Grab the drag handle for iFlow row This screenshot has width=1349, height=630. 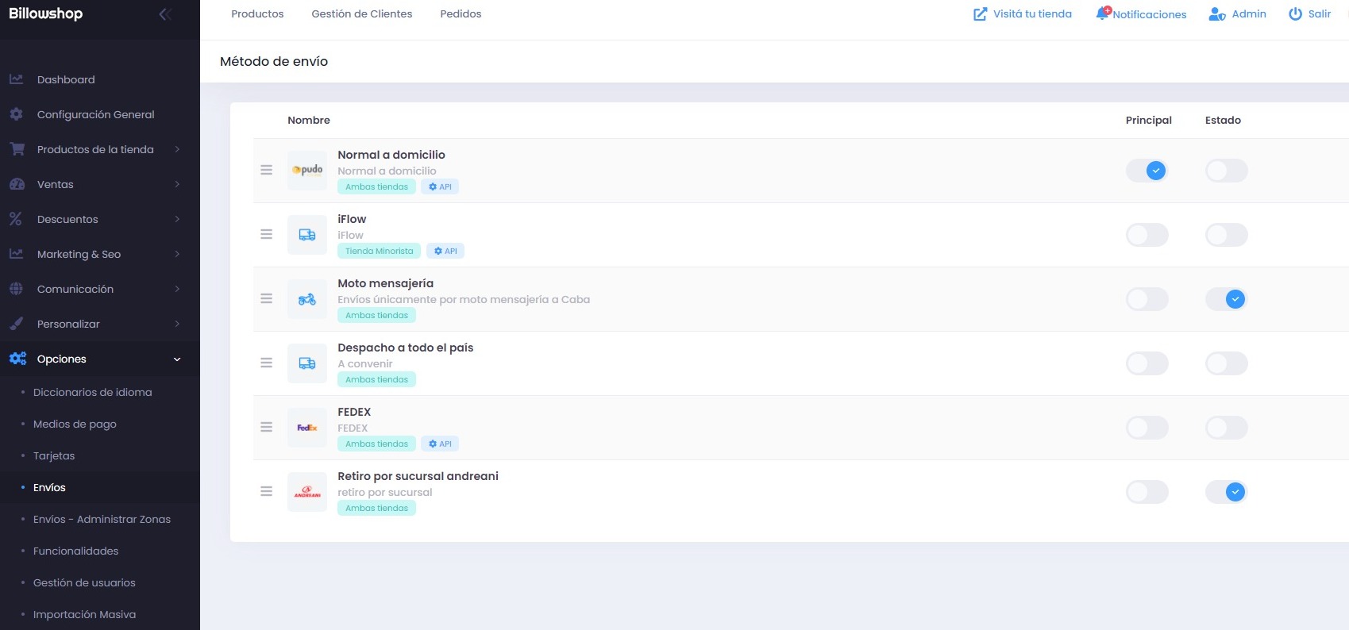[x=267, y=235]
